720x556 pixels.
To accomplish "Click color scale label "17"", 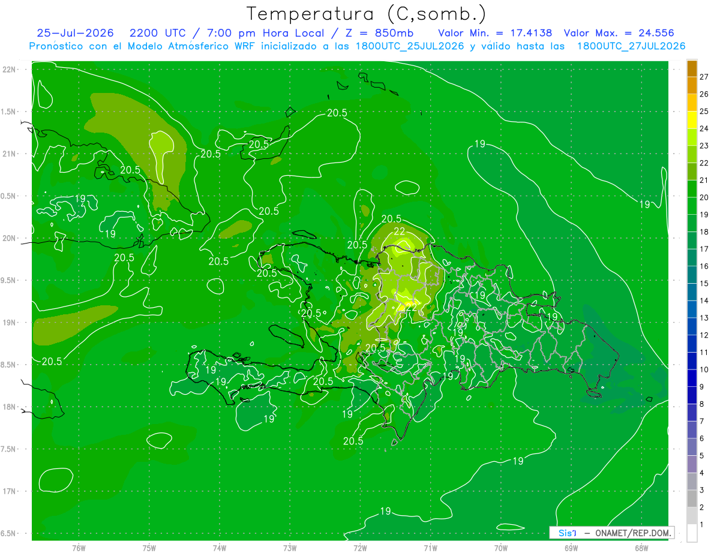I will (x=704, y=249).
